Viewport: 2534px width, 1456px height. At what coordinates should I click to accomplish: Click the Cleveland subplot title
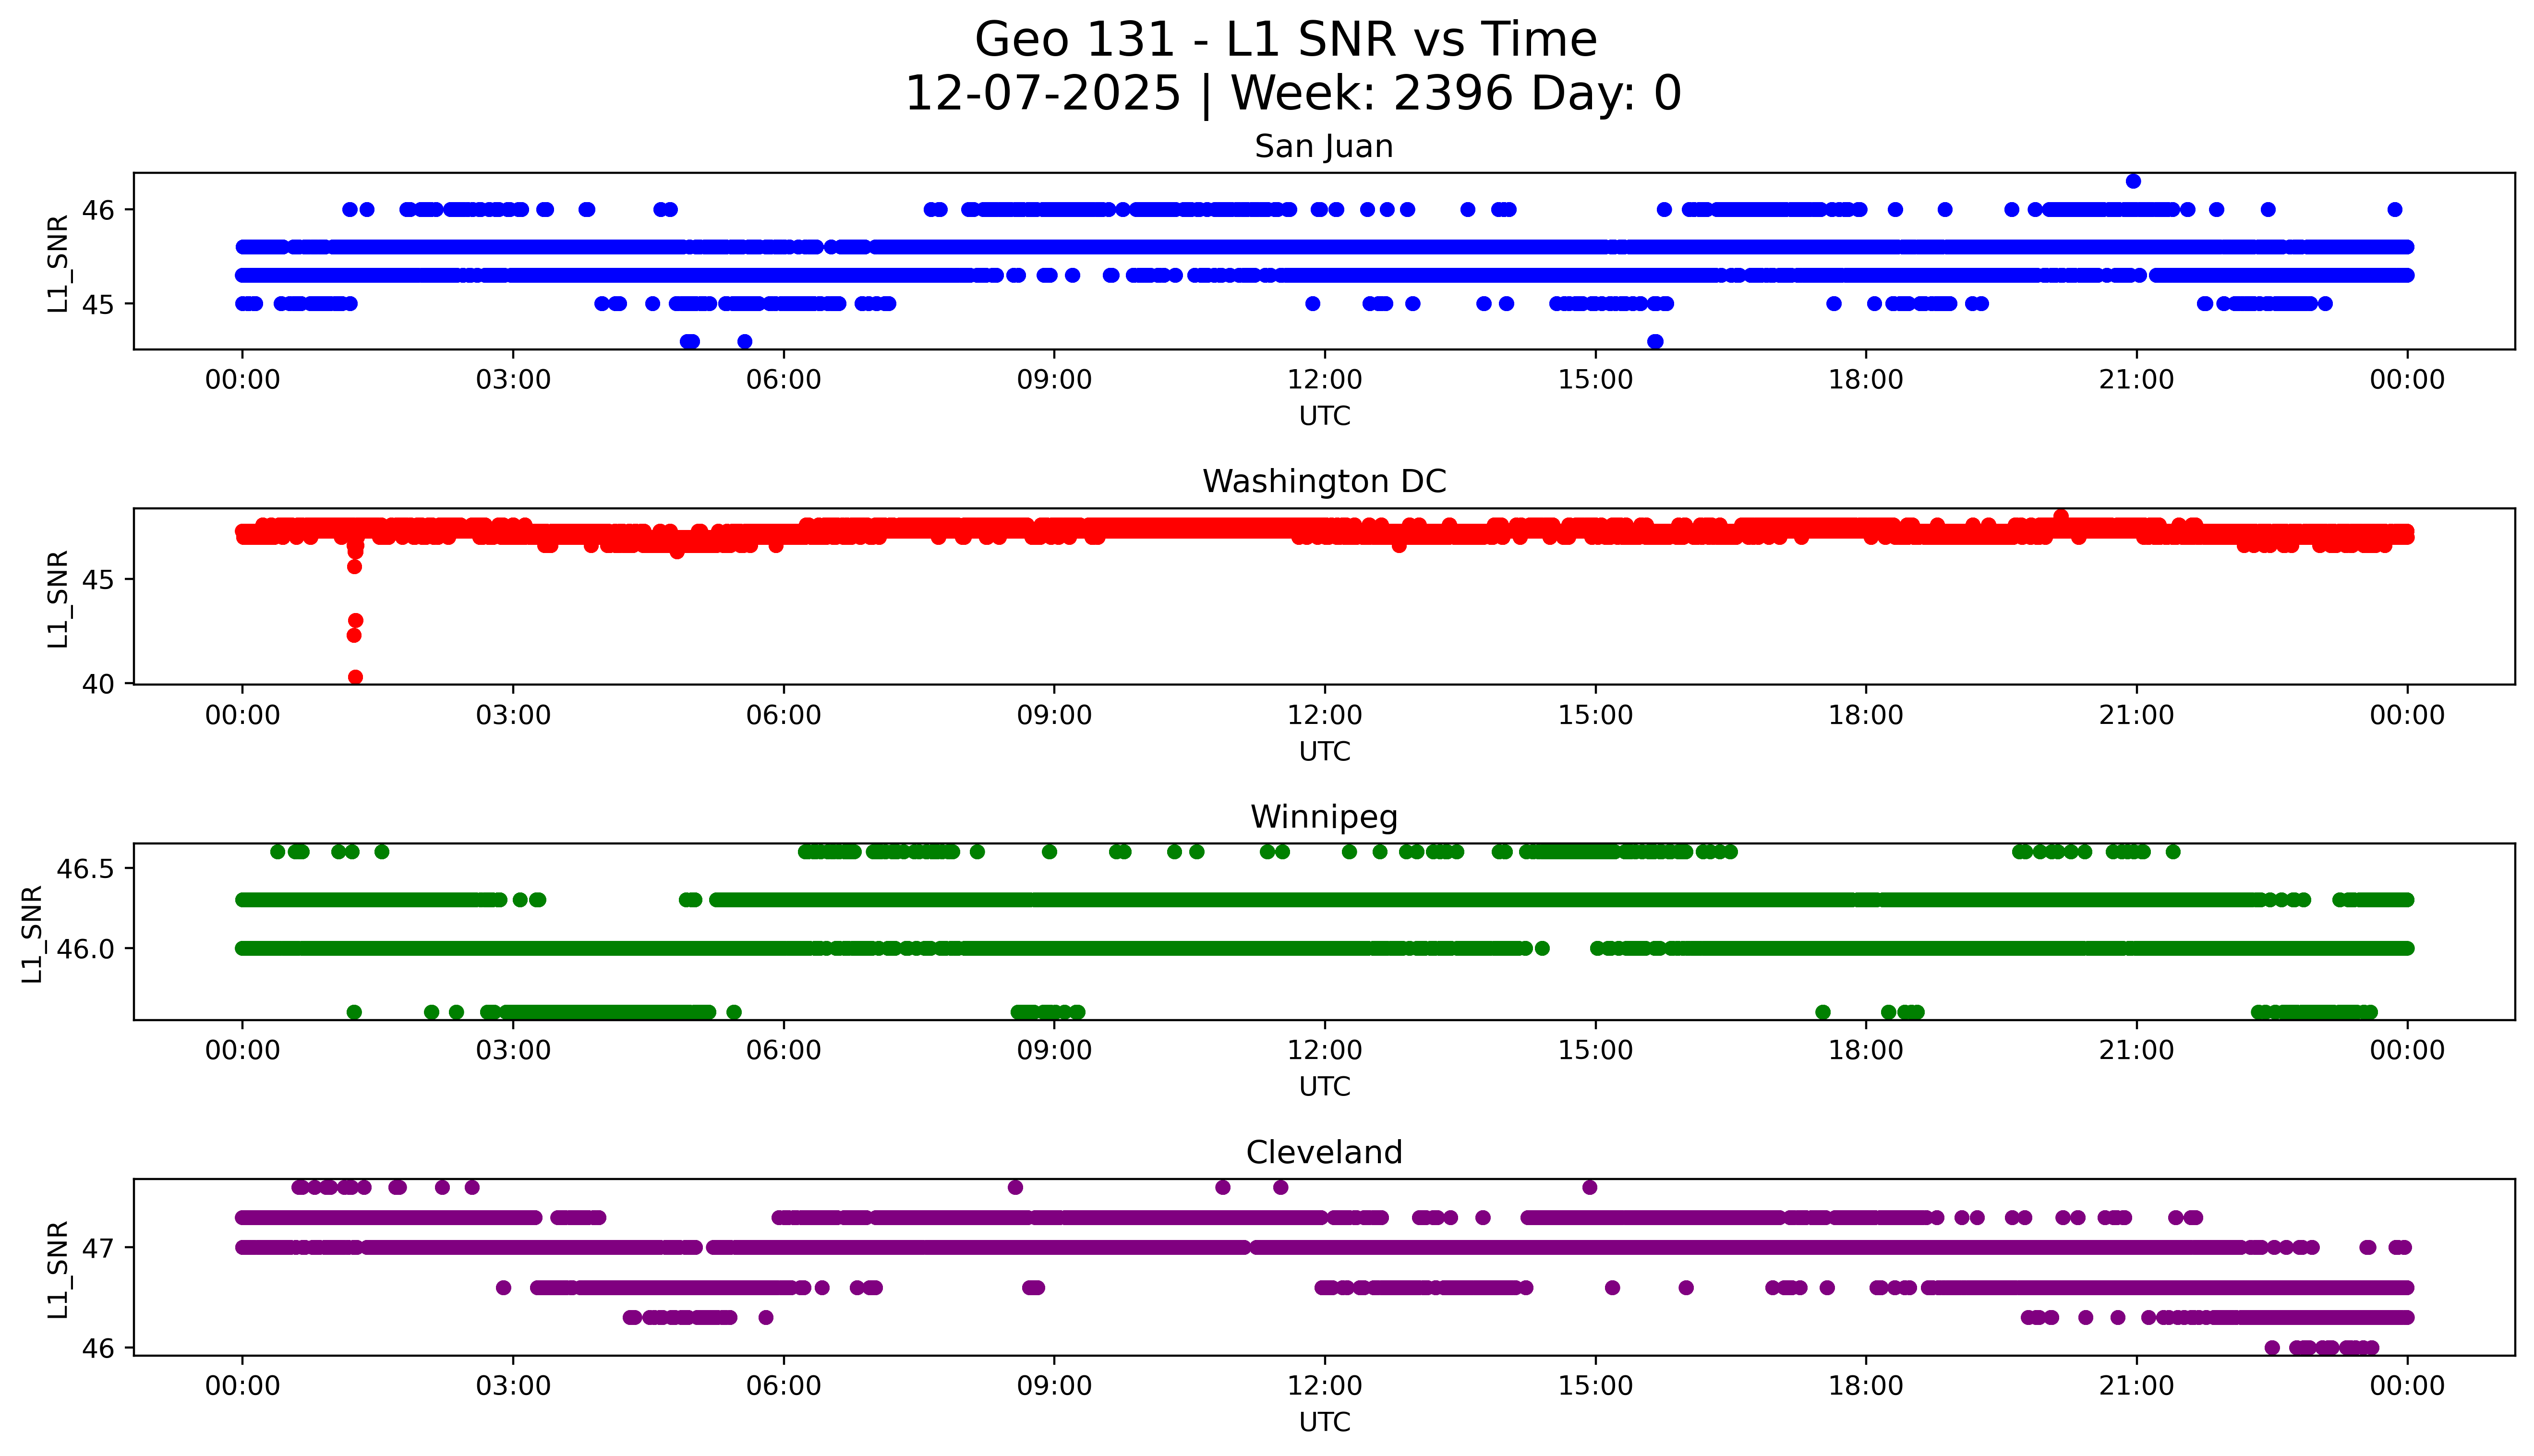pos(1323,1153)
